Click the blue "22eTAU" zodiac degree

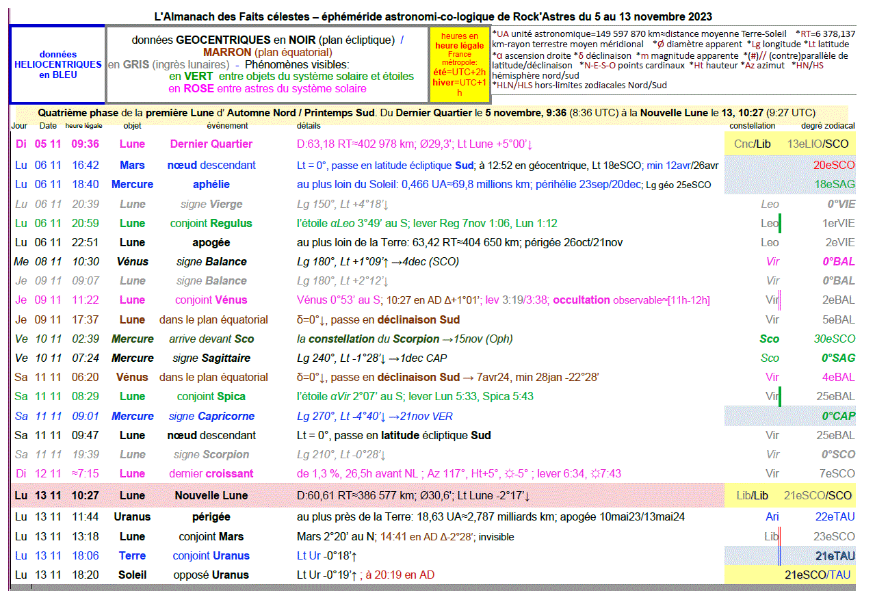835,517
